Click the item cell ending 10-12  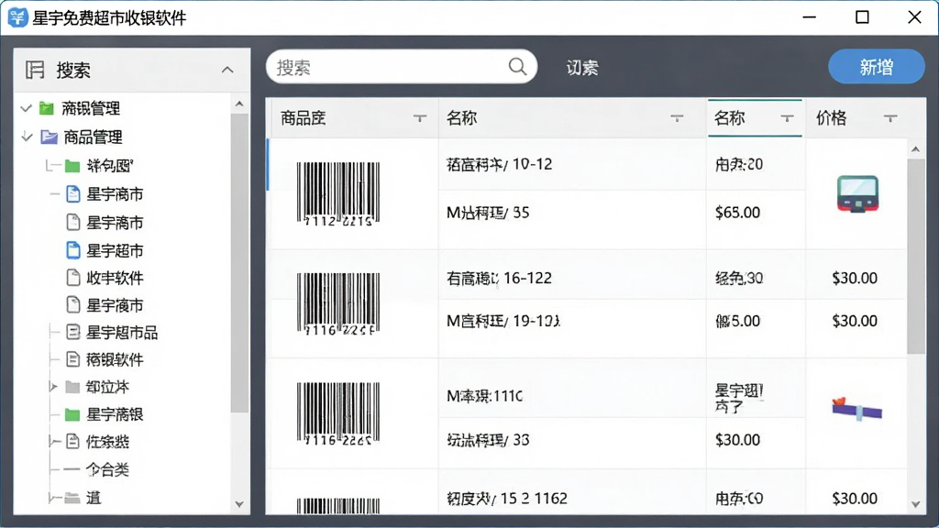point(572,165)
